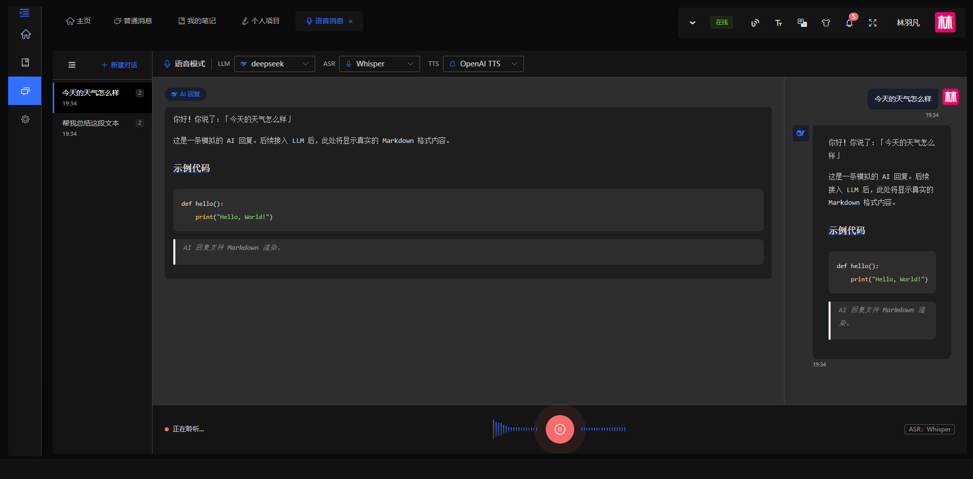The width and height of the screenshot is (973, 479).
Task: Toggle the conversation list hamburger icon
Action: point(72,65)
